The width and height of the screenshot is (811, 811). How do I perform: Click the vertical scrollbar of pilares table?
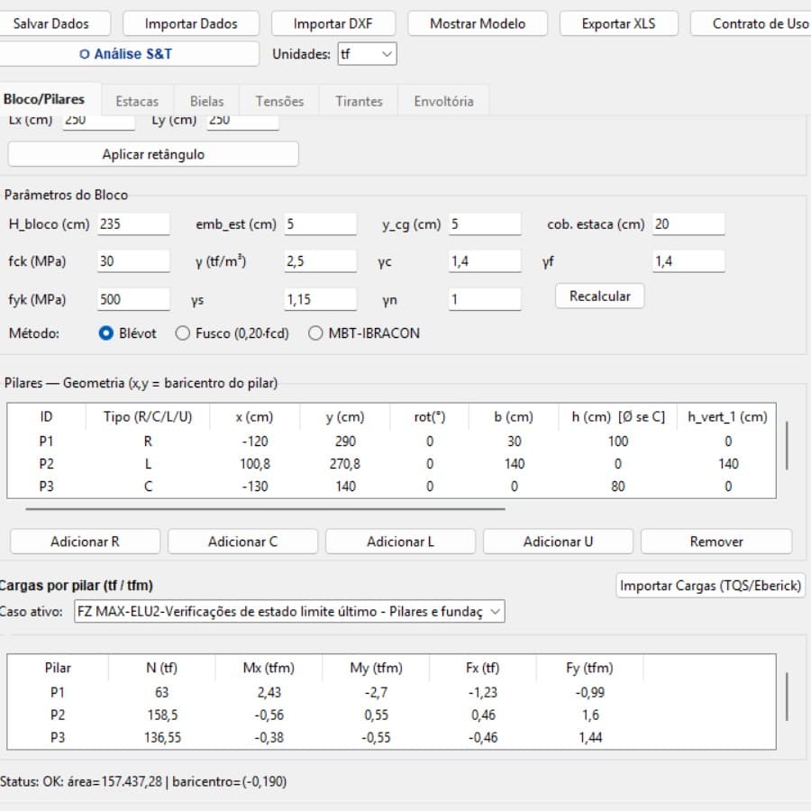788,446
